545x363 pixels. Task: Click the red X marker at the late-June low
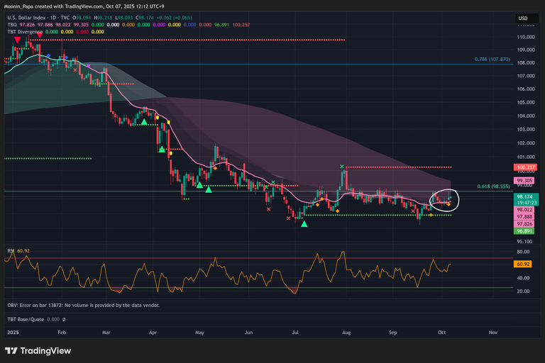point(289,218)
